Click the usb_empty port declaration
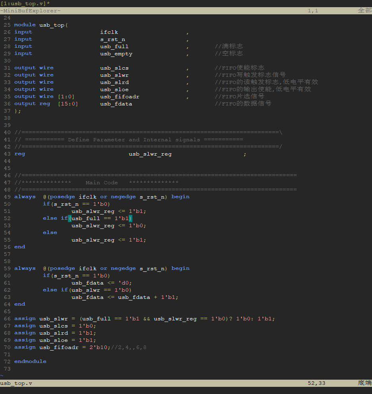372x394 pixels. 116,54
